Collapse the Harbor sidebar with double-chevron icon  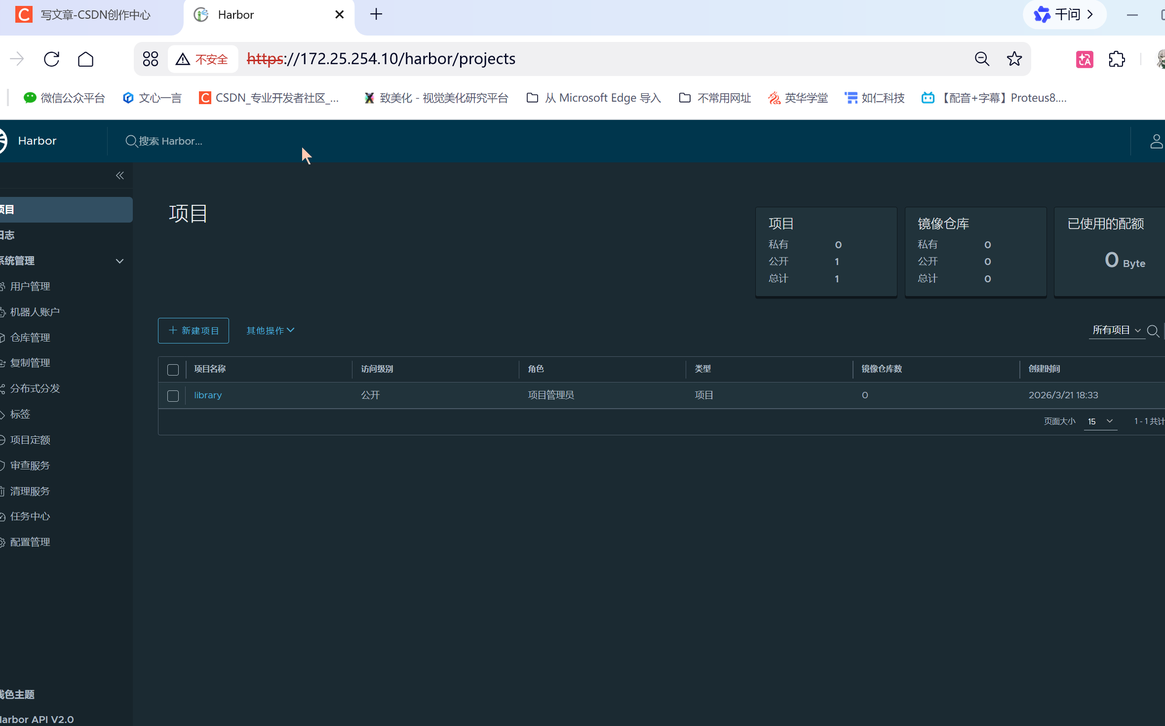[119, 176]
